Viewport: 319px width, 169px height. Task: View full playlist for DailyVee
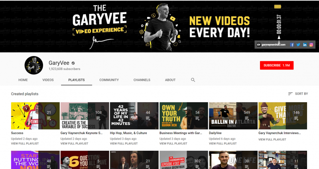click(x=223, y=144)
